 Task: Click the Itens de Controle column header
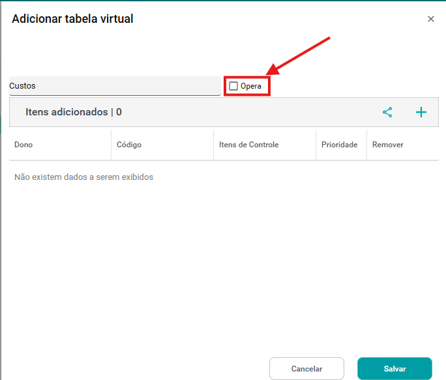248,145
